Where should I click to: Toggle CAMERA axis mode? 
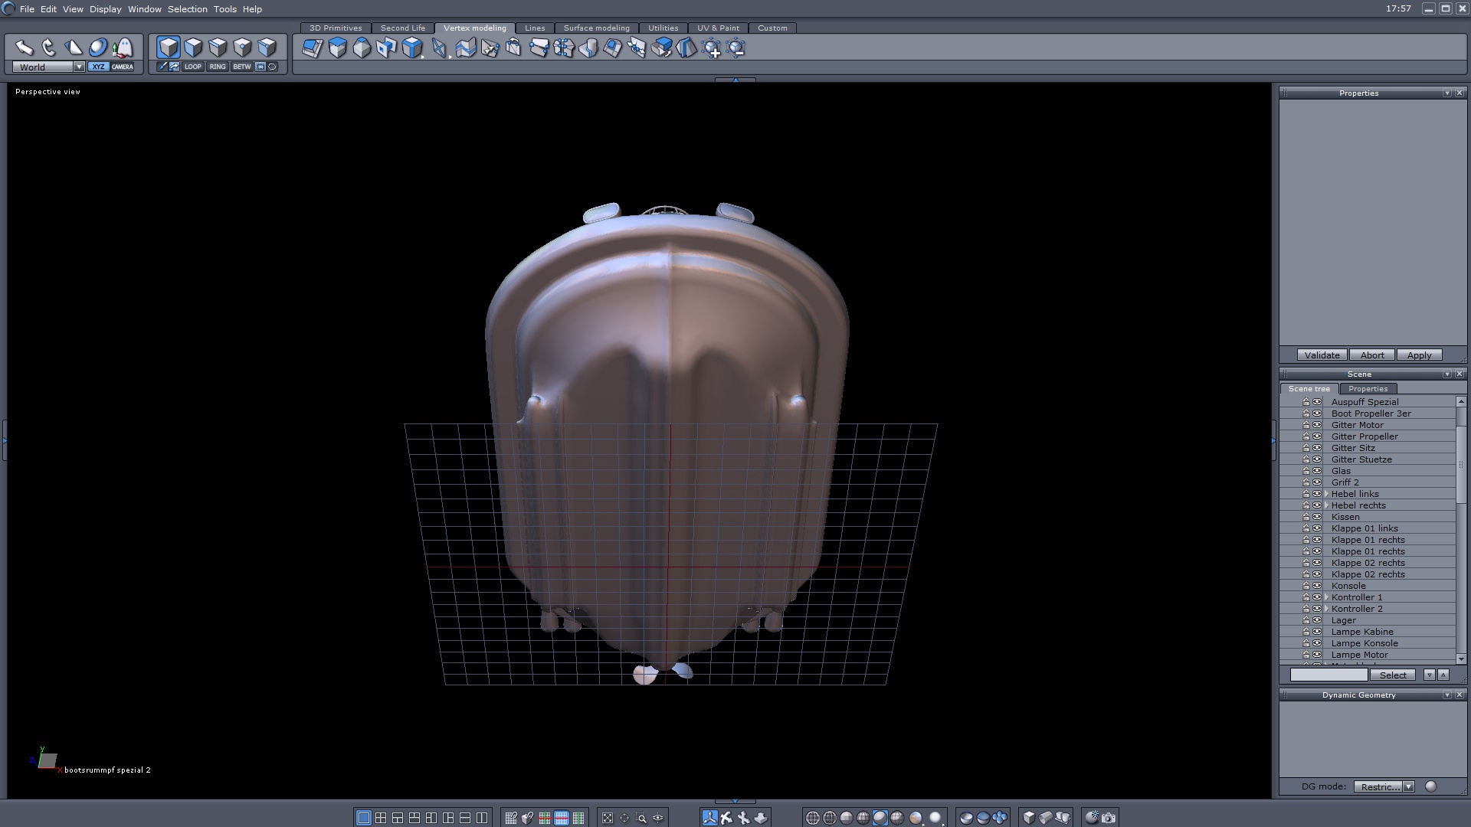click(123, 67)
